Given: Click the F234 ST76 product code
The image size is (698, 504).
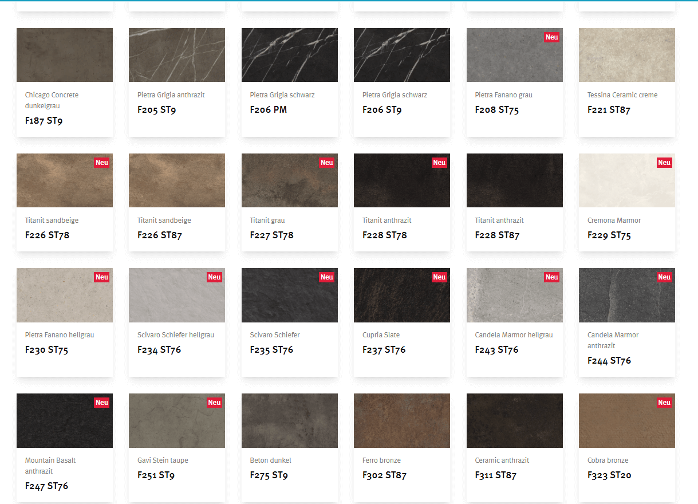Looking at the screenshot, I should [x=159, y=350].
